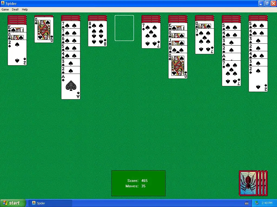This screenshot has height=207, width=277.
Task: Click the 2:40 PM system clock
Action: [267, 203]
